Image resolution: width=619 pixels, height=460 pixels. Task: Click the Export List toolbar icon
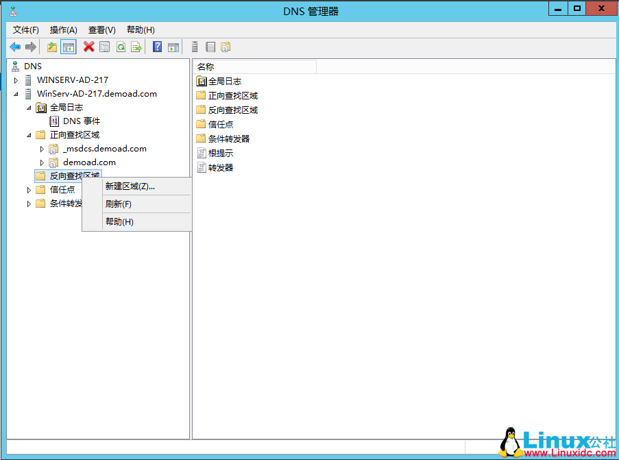pyautogui.click(x=136, y=47)
